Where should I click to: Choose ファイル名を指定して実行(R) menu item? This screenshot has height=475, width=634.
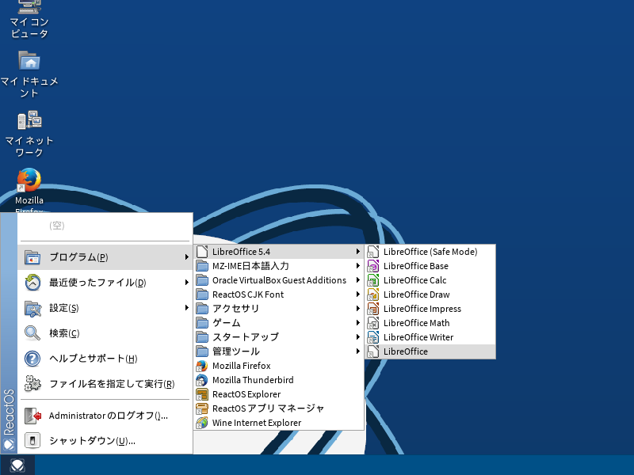click(111, 384)
